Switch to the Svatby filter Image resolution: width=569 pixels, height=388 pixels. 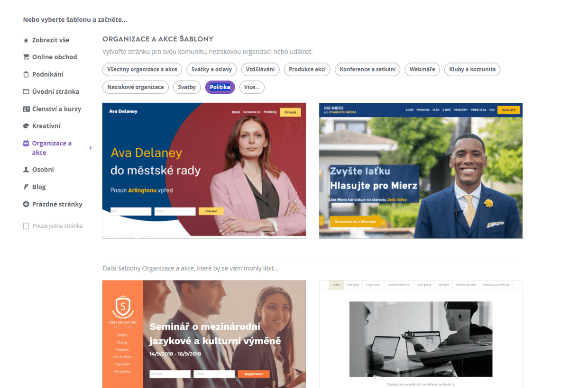[187, 87]
